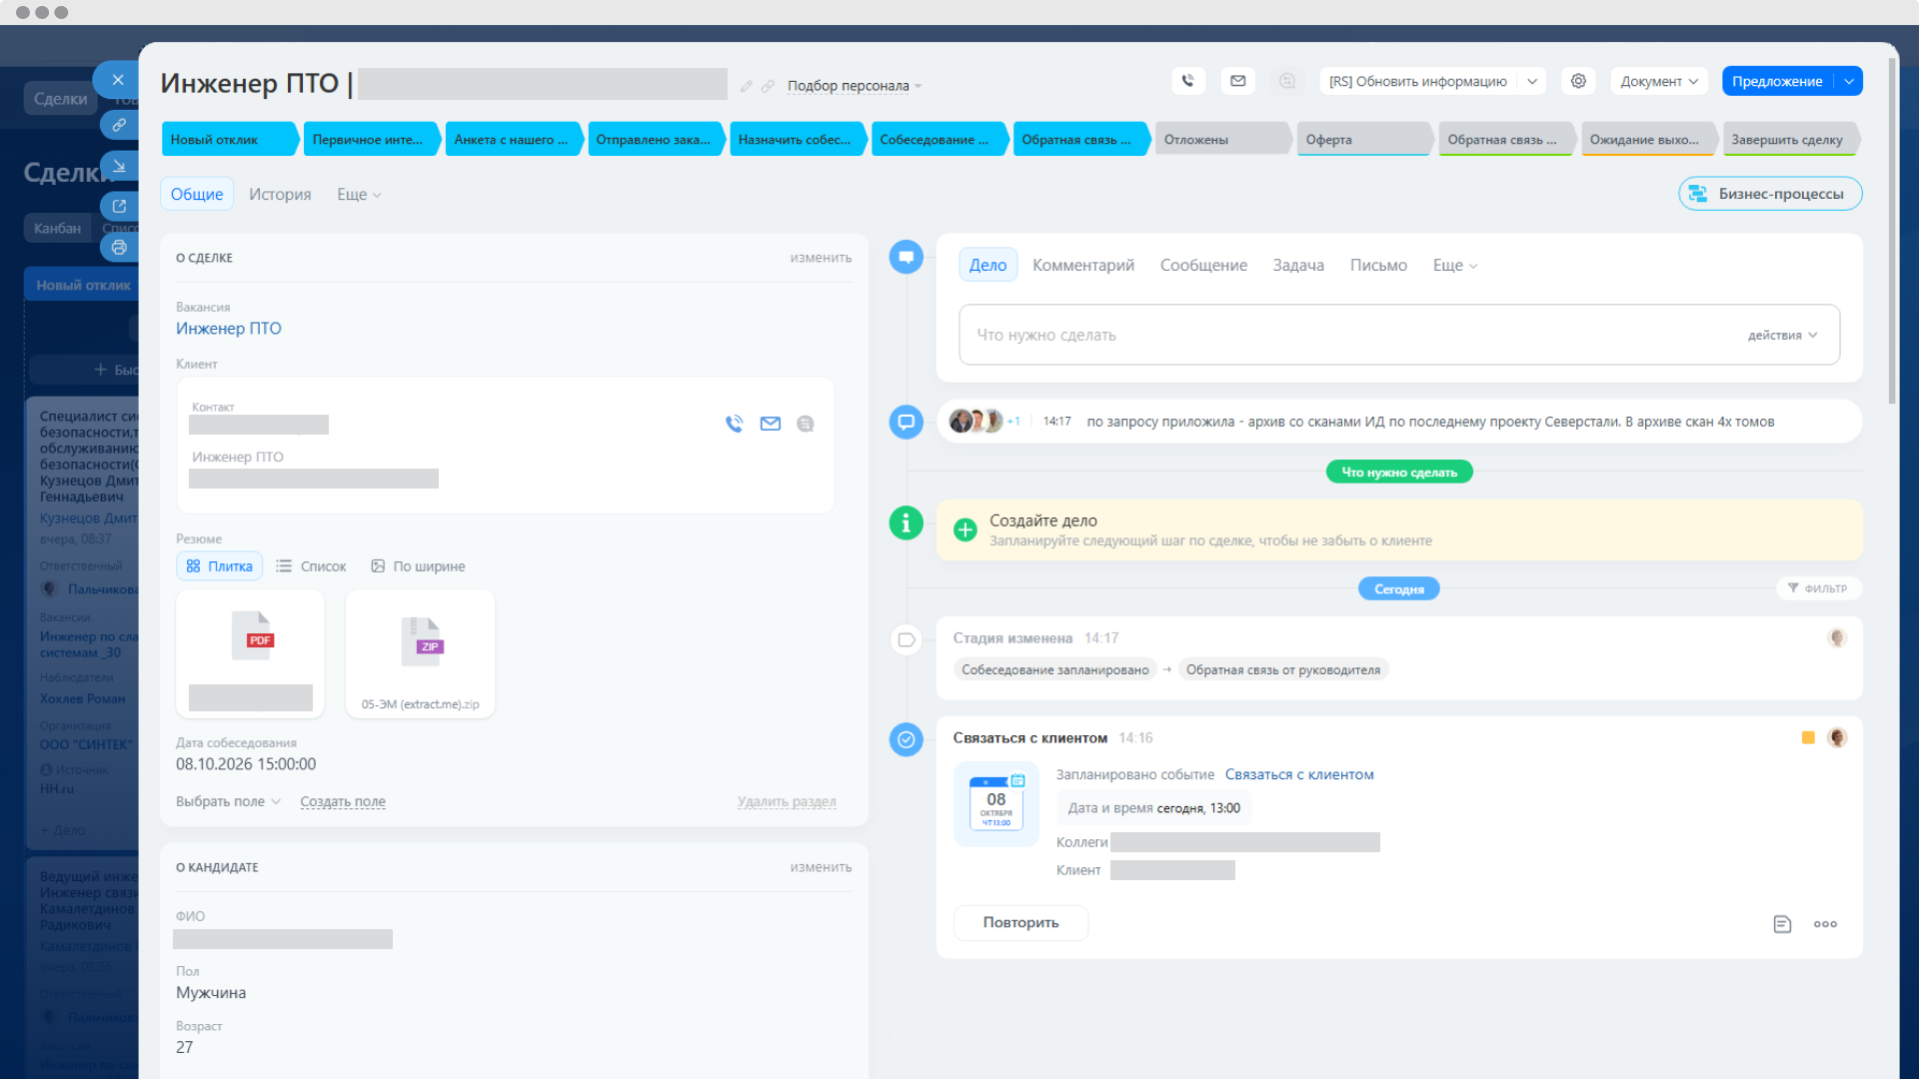Switch resume view to По ширине

(418, 566)
